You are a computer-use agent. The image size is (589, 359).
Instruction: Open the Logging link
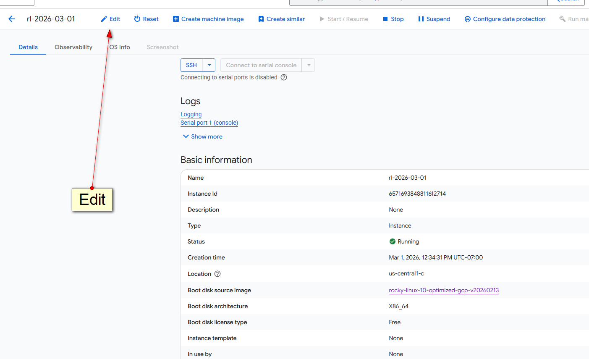191,114
